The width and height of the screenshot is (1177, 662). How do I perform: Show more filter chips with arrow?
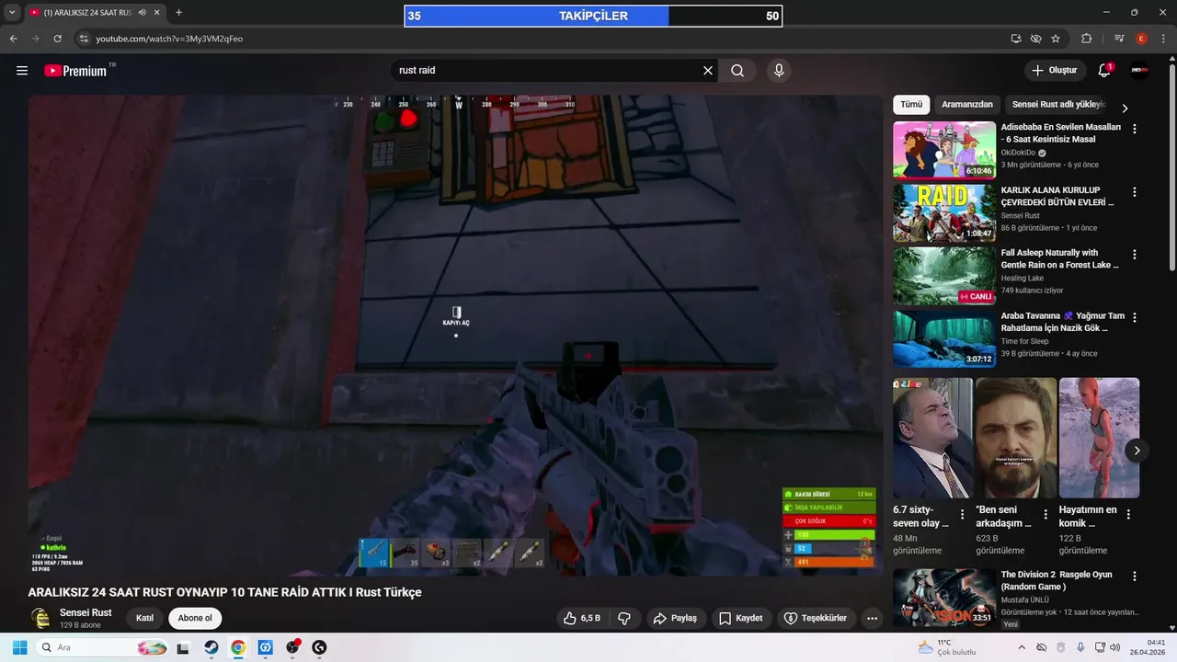(1125, 108)
